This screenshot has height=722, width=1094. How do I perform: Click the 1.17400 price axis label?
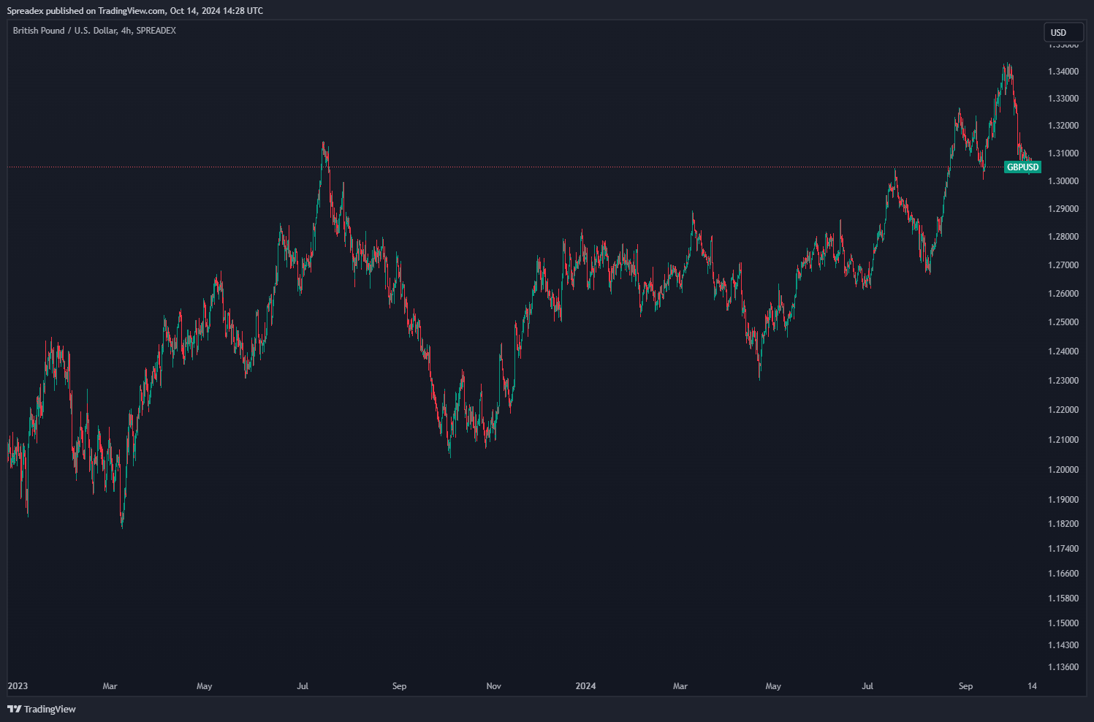point(1063,549)
